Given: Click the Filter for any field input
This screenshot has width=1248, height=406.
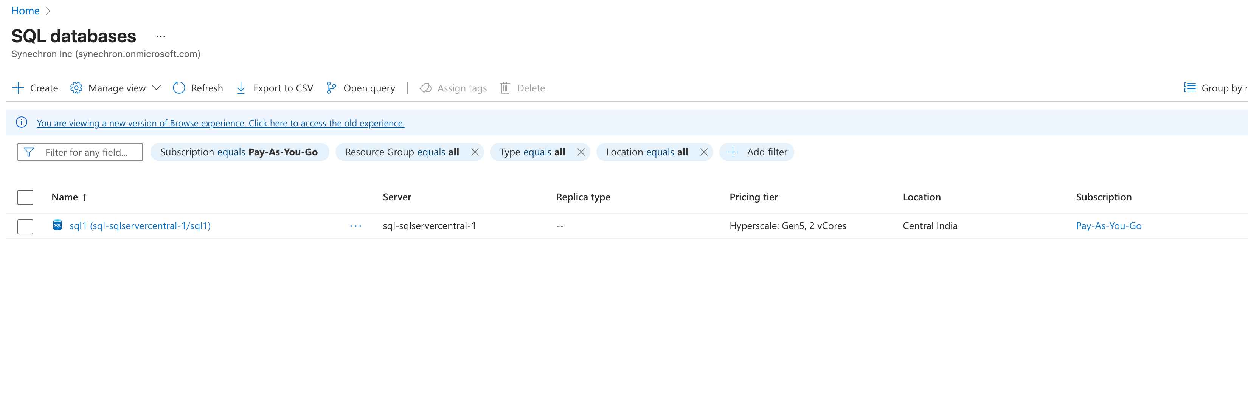Looking at the screenshot, I should pyautogui.click(x=86, y=152).
